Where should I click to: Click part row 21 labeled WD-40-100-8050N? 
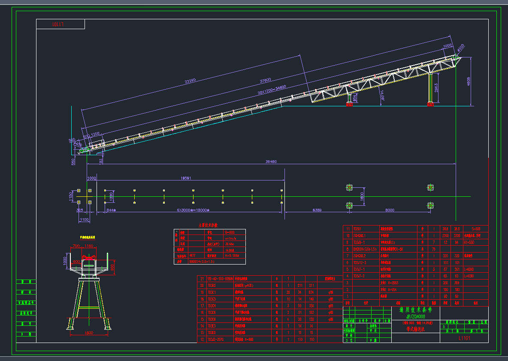click(x=220, y=279)
